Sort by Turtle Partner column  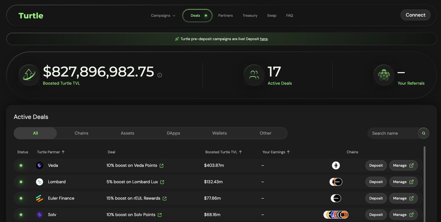click(x=51, y=152)
